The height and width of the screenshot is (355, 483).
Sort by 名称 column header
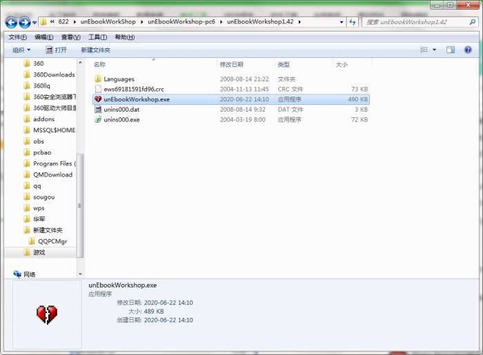pyautogui.click(x=99, y=65)
